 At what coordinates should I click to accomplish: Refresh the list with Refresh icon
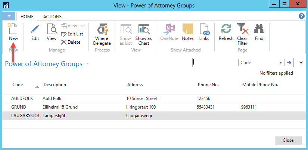[226, 29]
